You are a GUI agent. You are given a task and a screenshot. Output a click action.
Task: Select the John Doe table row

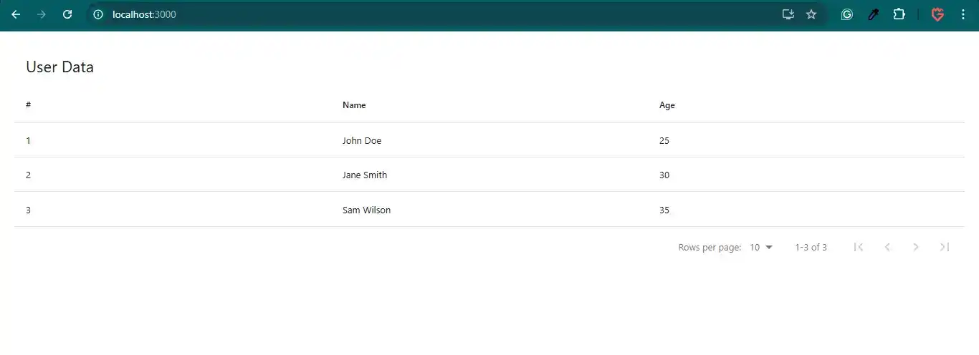point(362,140)
